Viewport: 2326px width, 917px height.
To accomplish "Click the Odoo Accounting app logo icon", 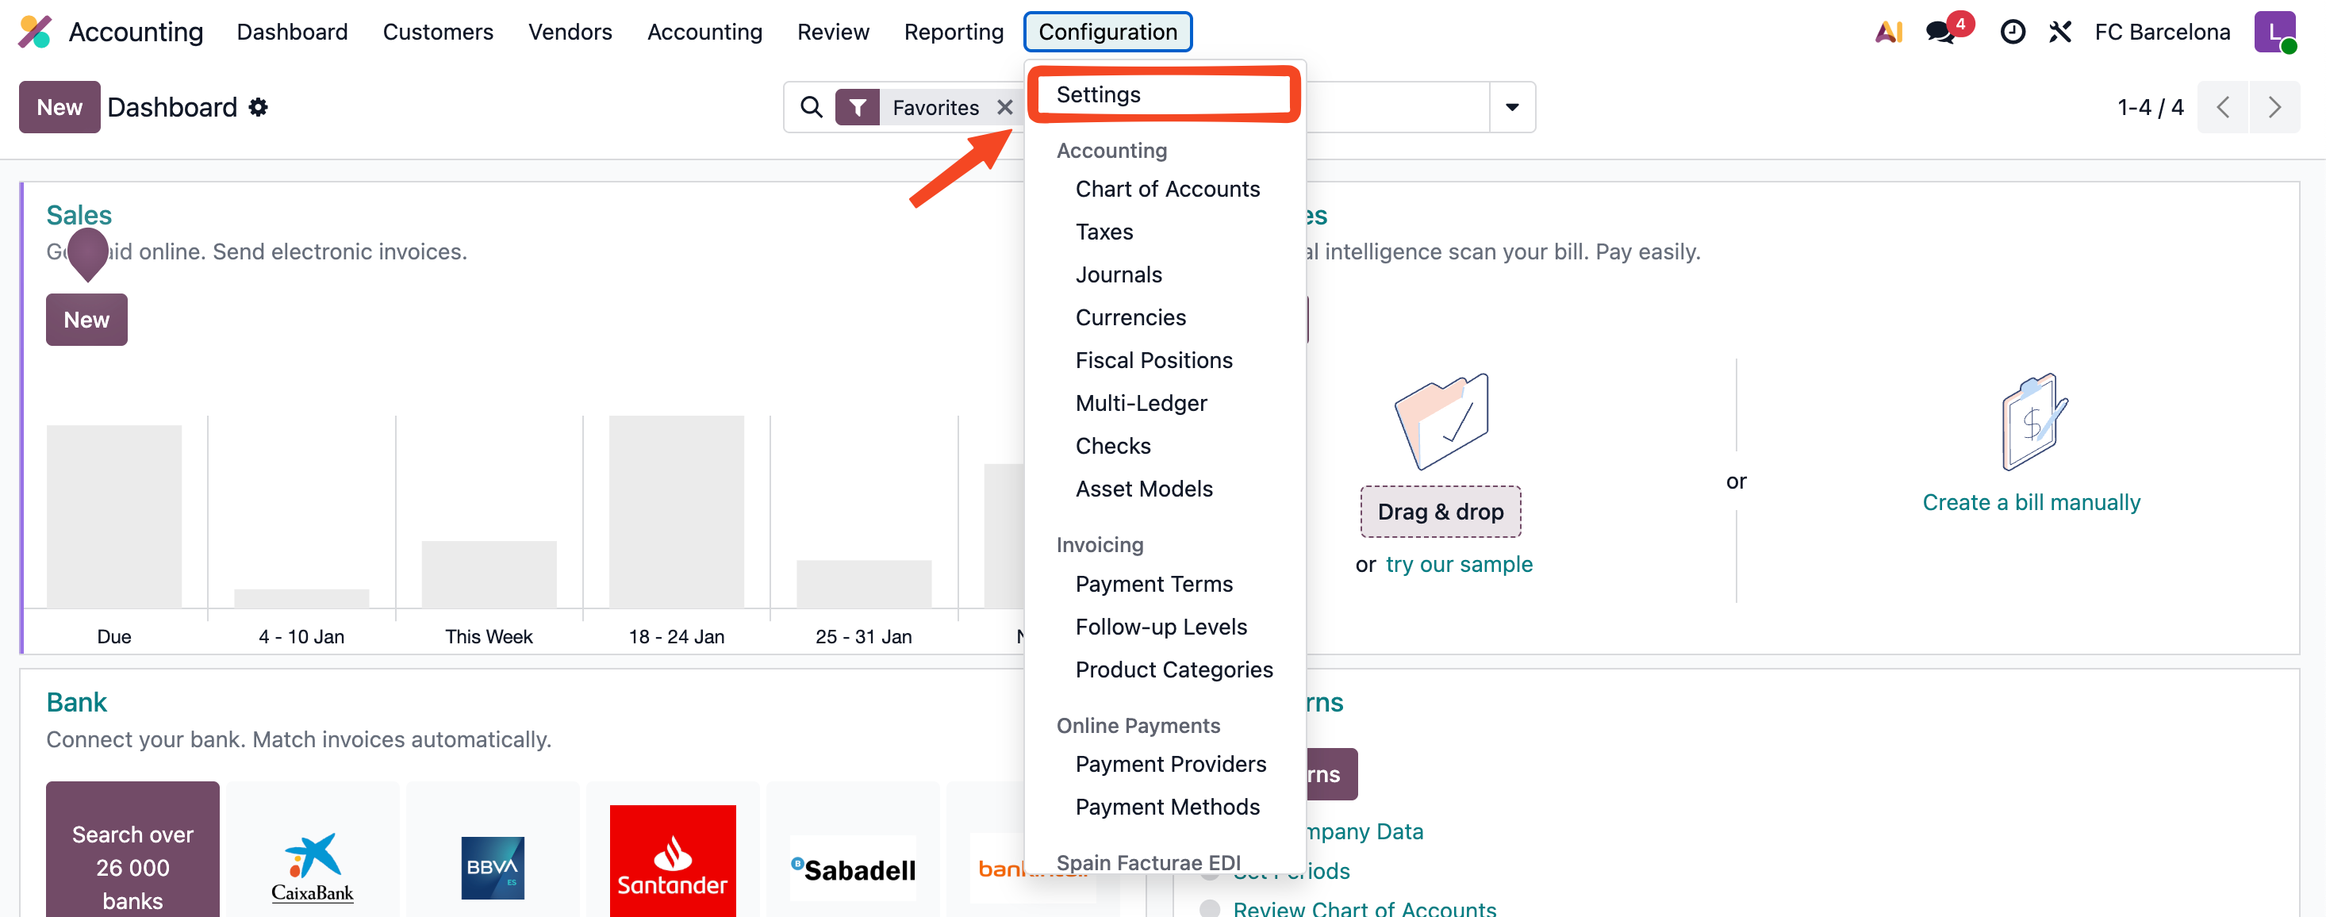I will [x=35, y=32].
